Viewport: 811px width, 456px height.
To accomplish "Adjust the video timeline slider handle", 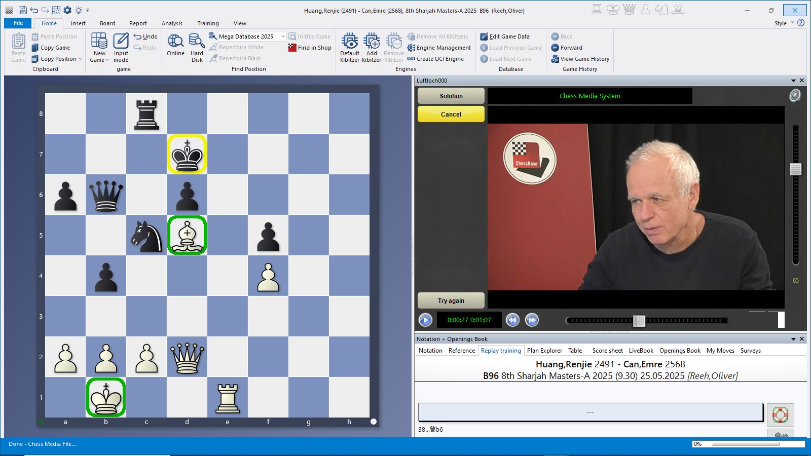I will click(x=639, y=320).
